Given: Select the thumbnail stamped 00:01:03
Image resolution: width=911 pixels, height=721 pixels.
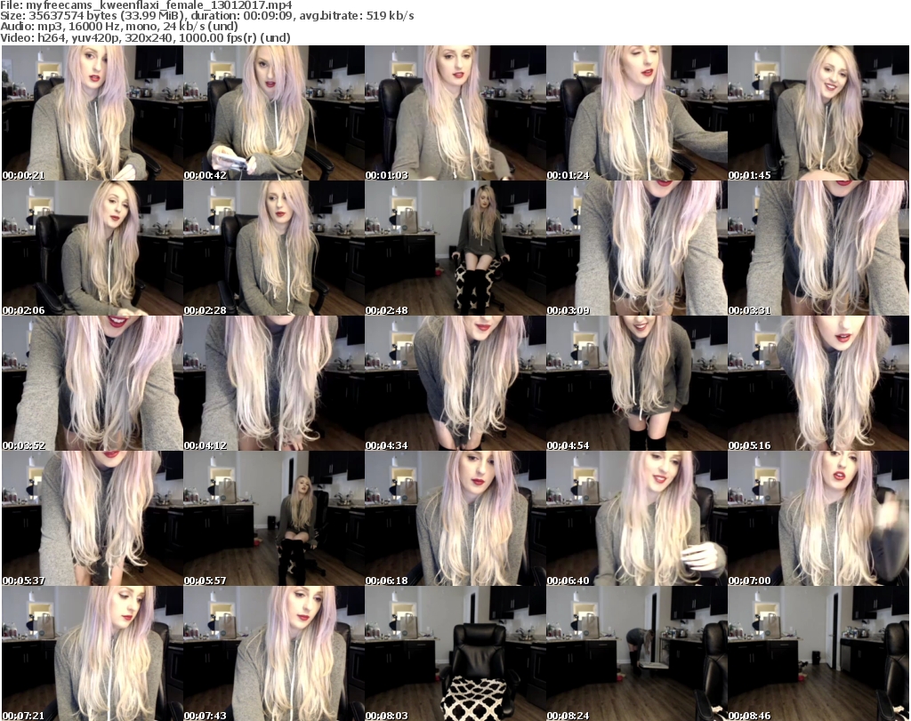Looking at the screenshot, I should click(455, 113).
